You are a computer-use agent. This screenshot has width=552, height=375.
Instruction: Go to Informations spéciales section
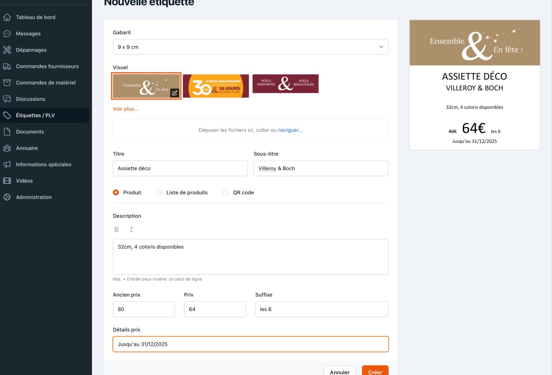coord(43,164)
